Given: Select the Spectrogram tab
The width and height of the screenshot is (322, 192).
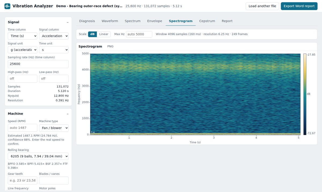Looking at the screenshot, I should [x=181, y=21].
